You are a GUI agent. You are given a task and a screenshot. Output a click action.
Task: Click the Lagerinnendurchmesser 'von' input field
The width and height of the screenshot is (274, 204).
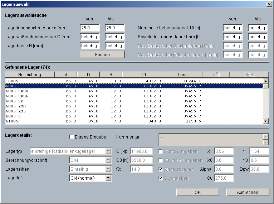coord(90,28)
